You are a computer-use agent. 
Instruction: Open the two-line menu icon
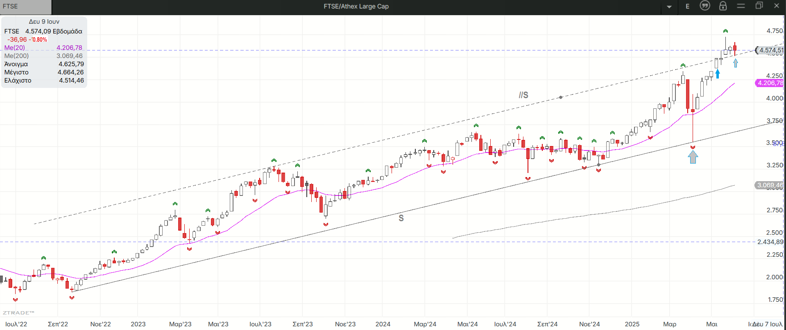(x=741, y=6)
